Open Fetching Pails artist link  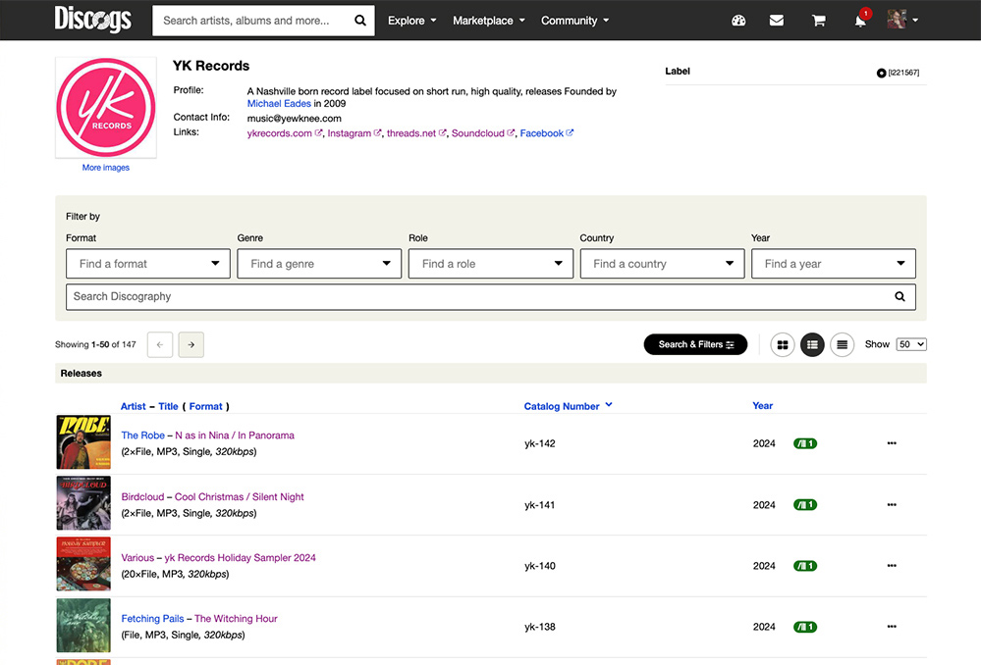pyautogui.click(x=152, y=619)
